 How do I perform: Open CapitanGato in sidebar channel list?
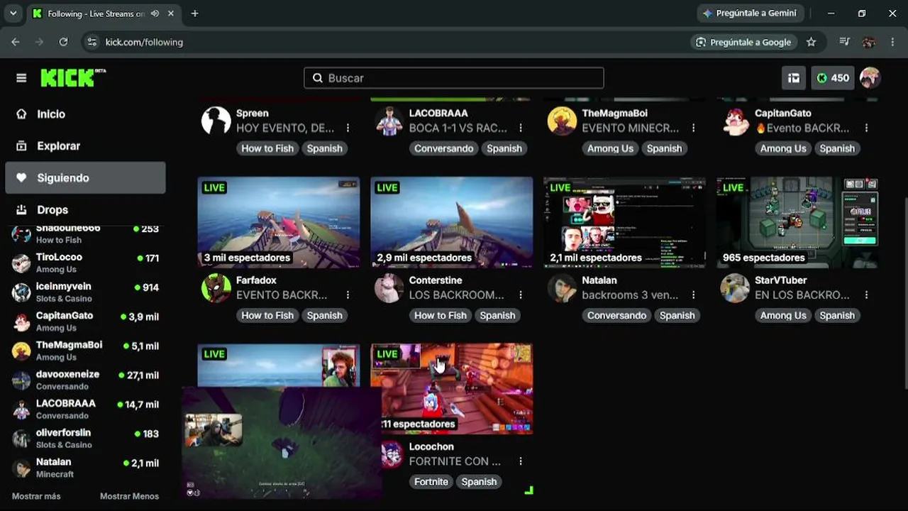85,322
